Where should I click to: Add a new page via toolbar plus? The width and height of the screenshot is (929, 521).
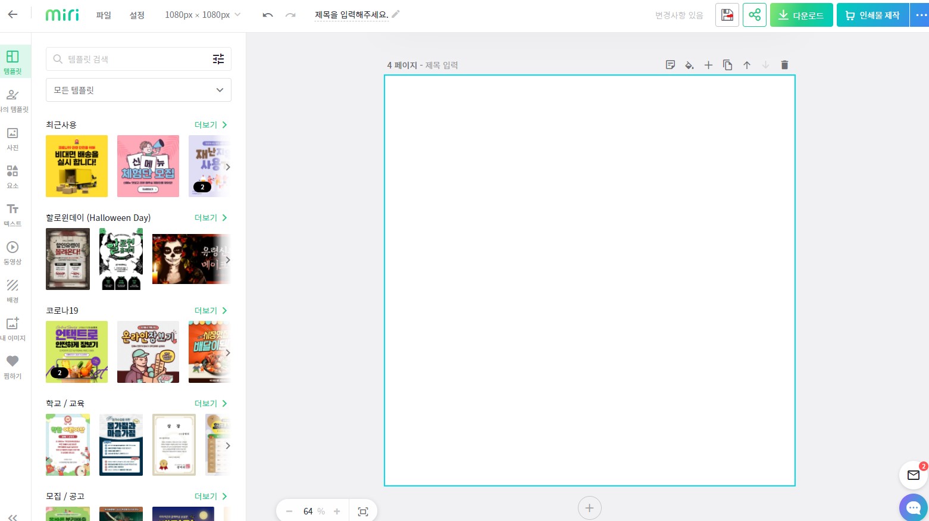pyautogui.click(x=708, y=65)
